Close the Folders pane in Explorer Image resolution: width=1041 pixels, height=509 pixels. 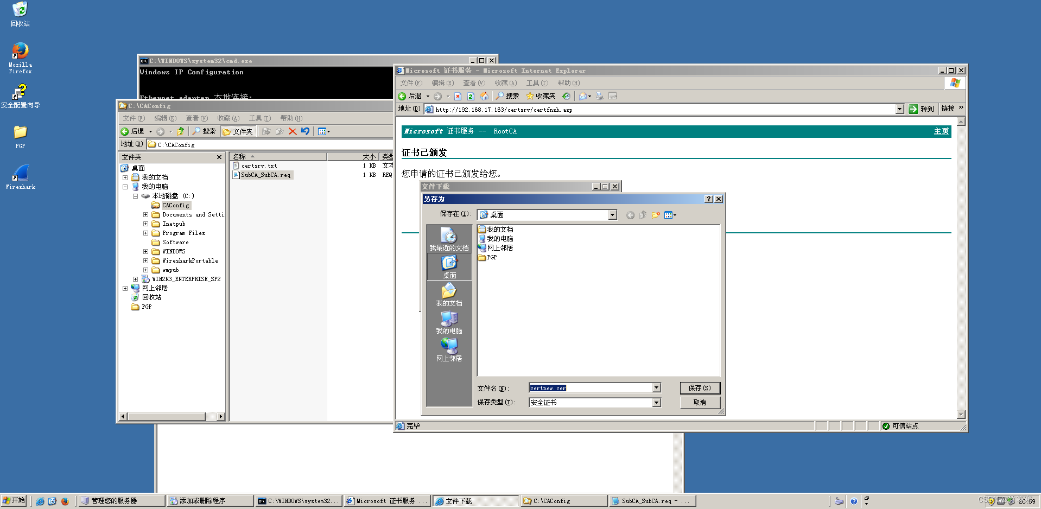[x=219, y=157]
